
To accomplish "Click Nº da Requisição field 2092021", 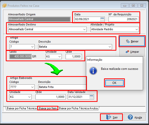I will (x=124, y=19).
